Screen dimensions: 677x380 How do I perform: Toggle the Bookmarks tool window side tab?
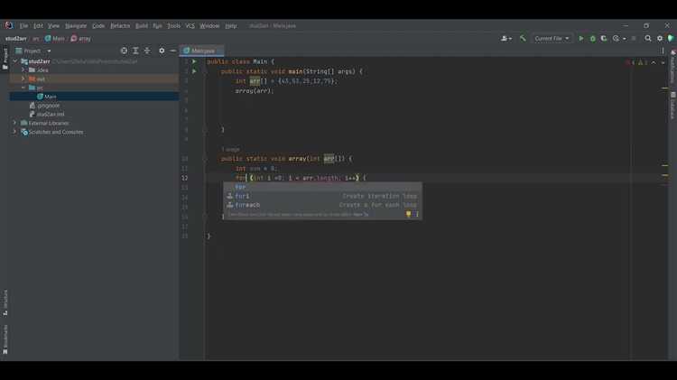coord(5,339)
